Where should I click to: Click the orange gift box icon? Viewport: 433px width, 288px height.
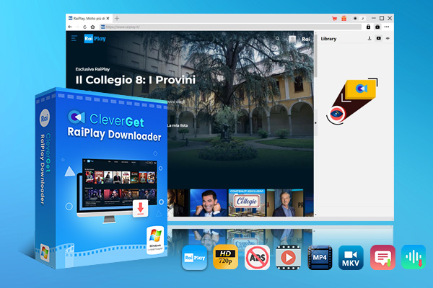[x=344, y=19]
